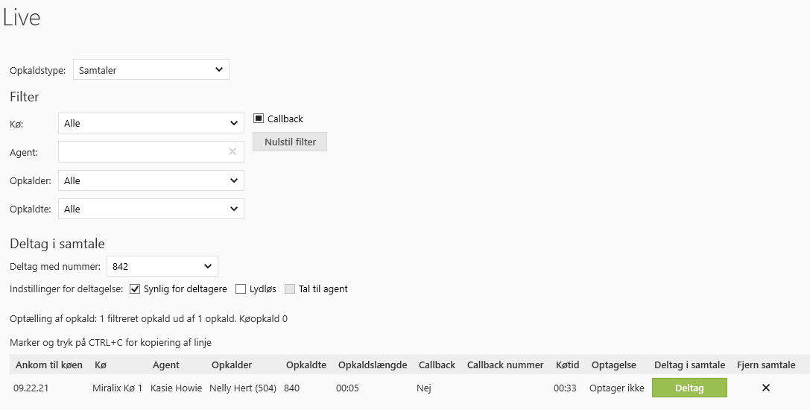The width and height of the screenshot is (810, 410).
Task: Open the Opkalder filter dropdown
Action: pyautogui.click(x=151, y=180)
